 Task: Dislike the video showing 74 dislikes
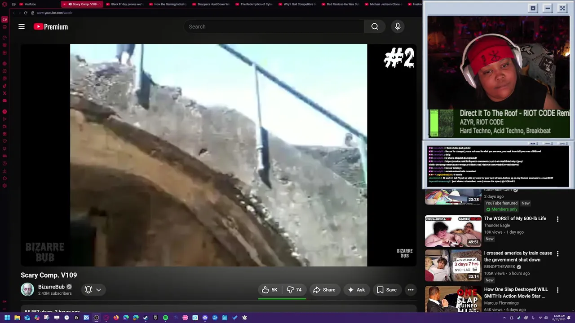point(295,290)
